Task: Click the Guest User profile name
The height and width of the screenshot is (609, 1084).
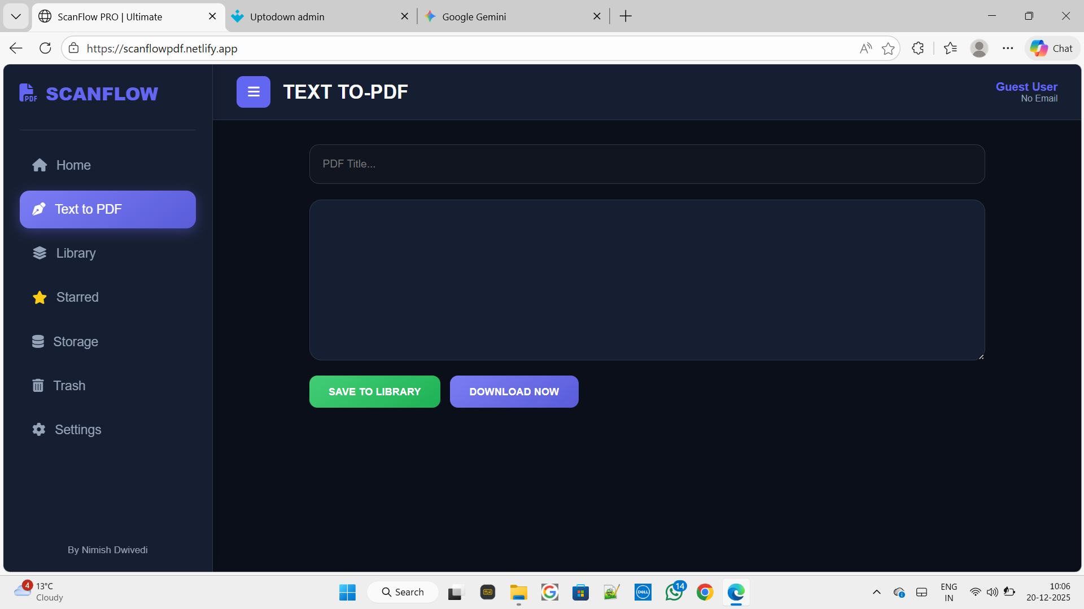Action: 1026,87
